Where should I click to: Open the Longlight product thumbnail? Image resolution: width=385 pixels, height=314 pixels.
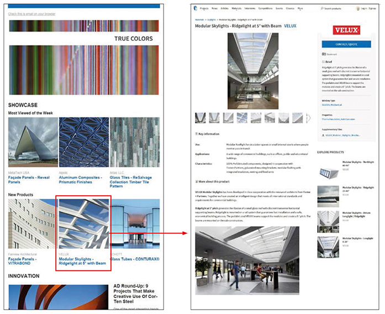[328, 247]
